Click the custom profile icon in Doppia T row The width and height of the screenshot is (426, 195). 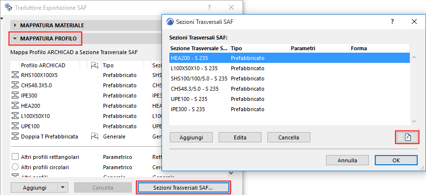94,136
